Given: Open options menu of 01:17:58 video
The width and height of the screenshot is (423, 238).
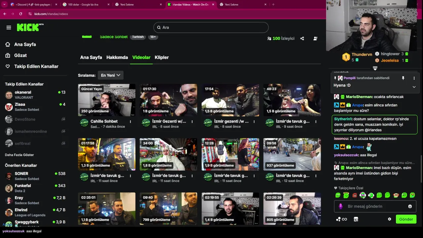Looking at the screenshot, I should [x=131, y=176].
